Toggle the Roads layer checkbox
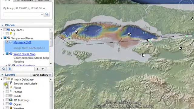 7,96
